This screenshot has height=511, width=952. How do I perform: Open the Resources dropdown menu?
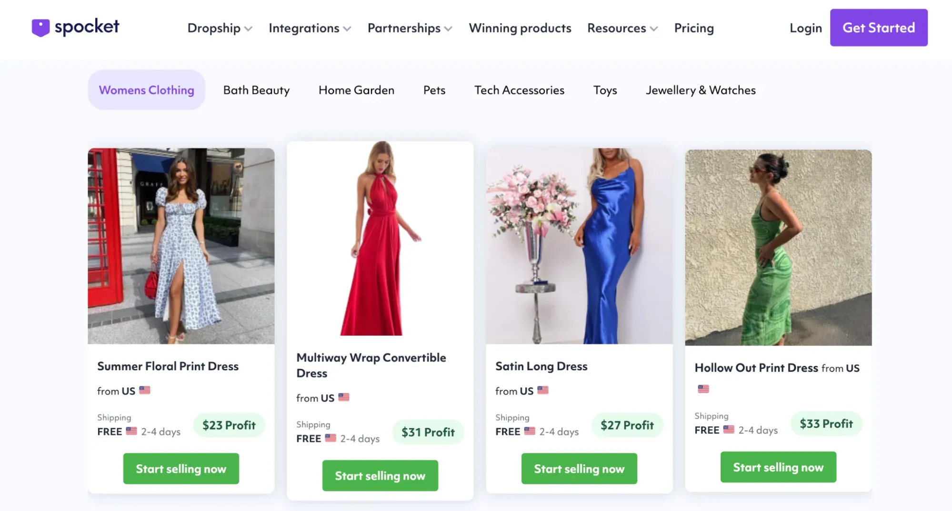point(622,28)
